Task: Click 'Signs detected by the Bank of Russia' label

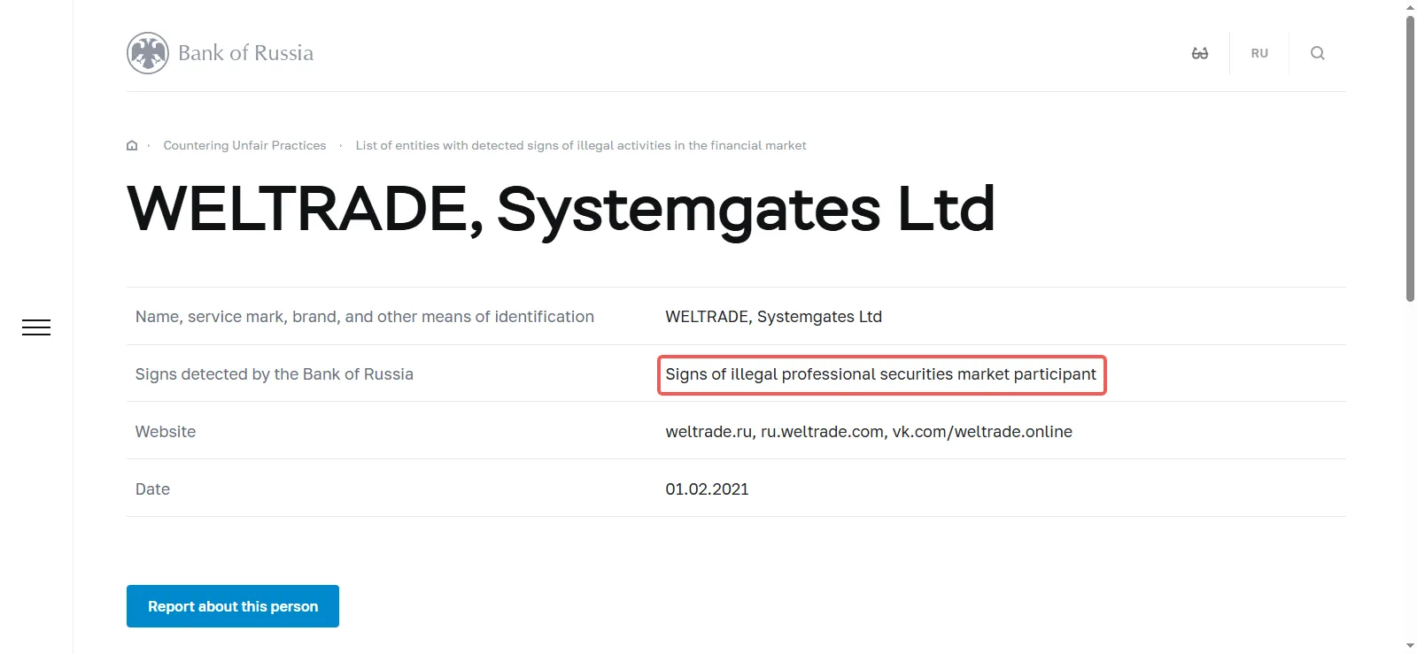Action: click(x=275, y=374)
